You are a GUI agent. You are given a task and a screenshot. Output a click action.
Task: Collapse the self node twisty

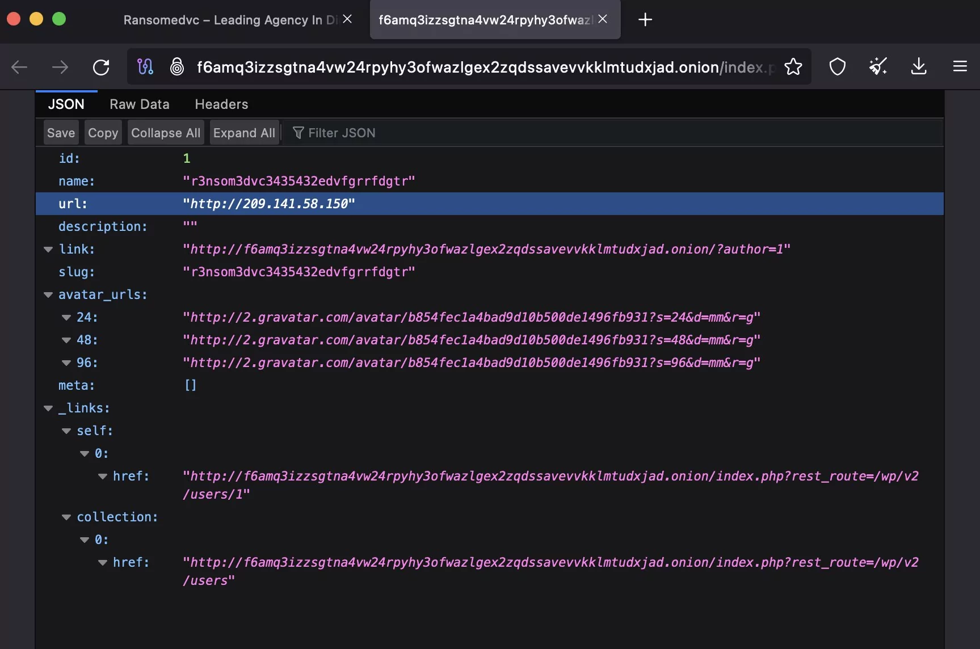pos(66,431)
